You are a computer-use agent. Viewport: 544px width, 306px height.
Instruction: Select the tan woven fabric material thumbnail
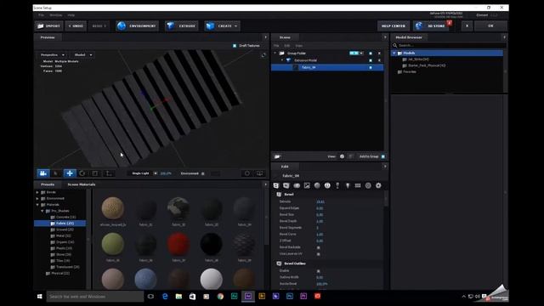point(113,208)
